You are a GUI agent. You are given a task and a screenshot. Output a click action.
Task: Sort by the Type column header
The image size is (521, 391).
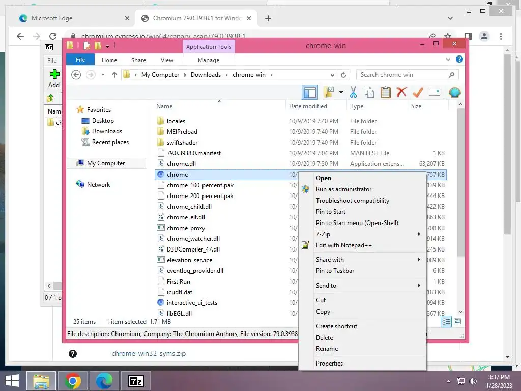pos(357,106)
